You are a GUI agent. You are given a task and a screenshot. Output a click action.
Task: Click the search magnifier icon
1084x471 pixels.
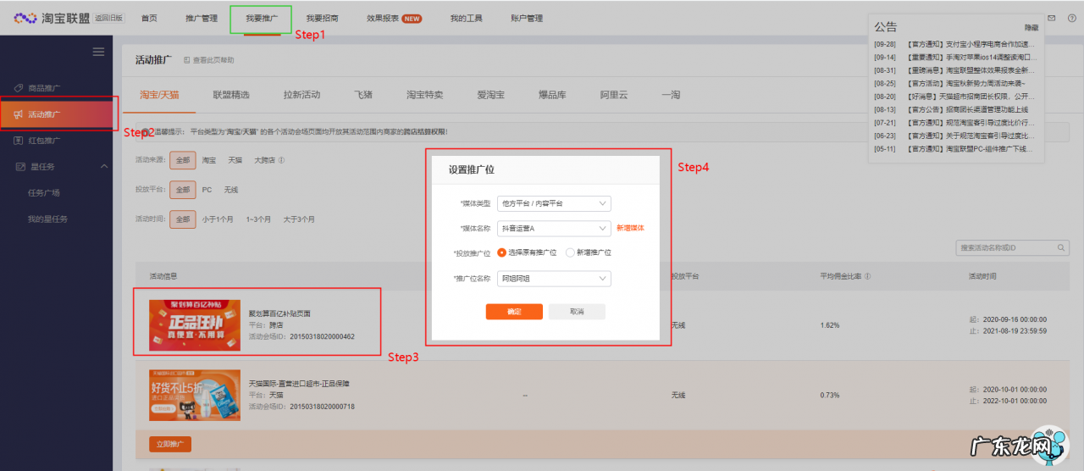pyautogui.click(x=1061, y=248)
